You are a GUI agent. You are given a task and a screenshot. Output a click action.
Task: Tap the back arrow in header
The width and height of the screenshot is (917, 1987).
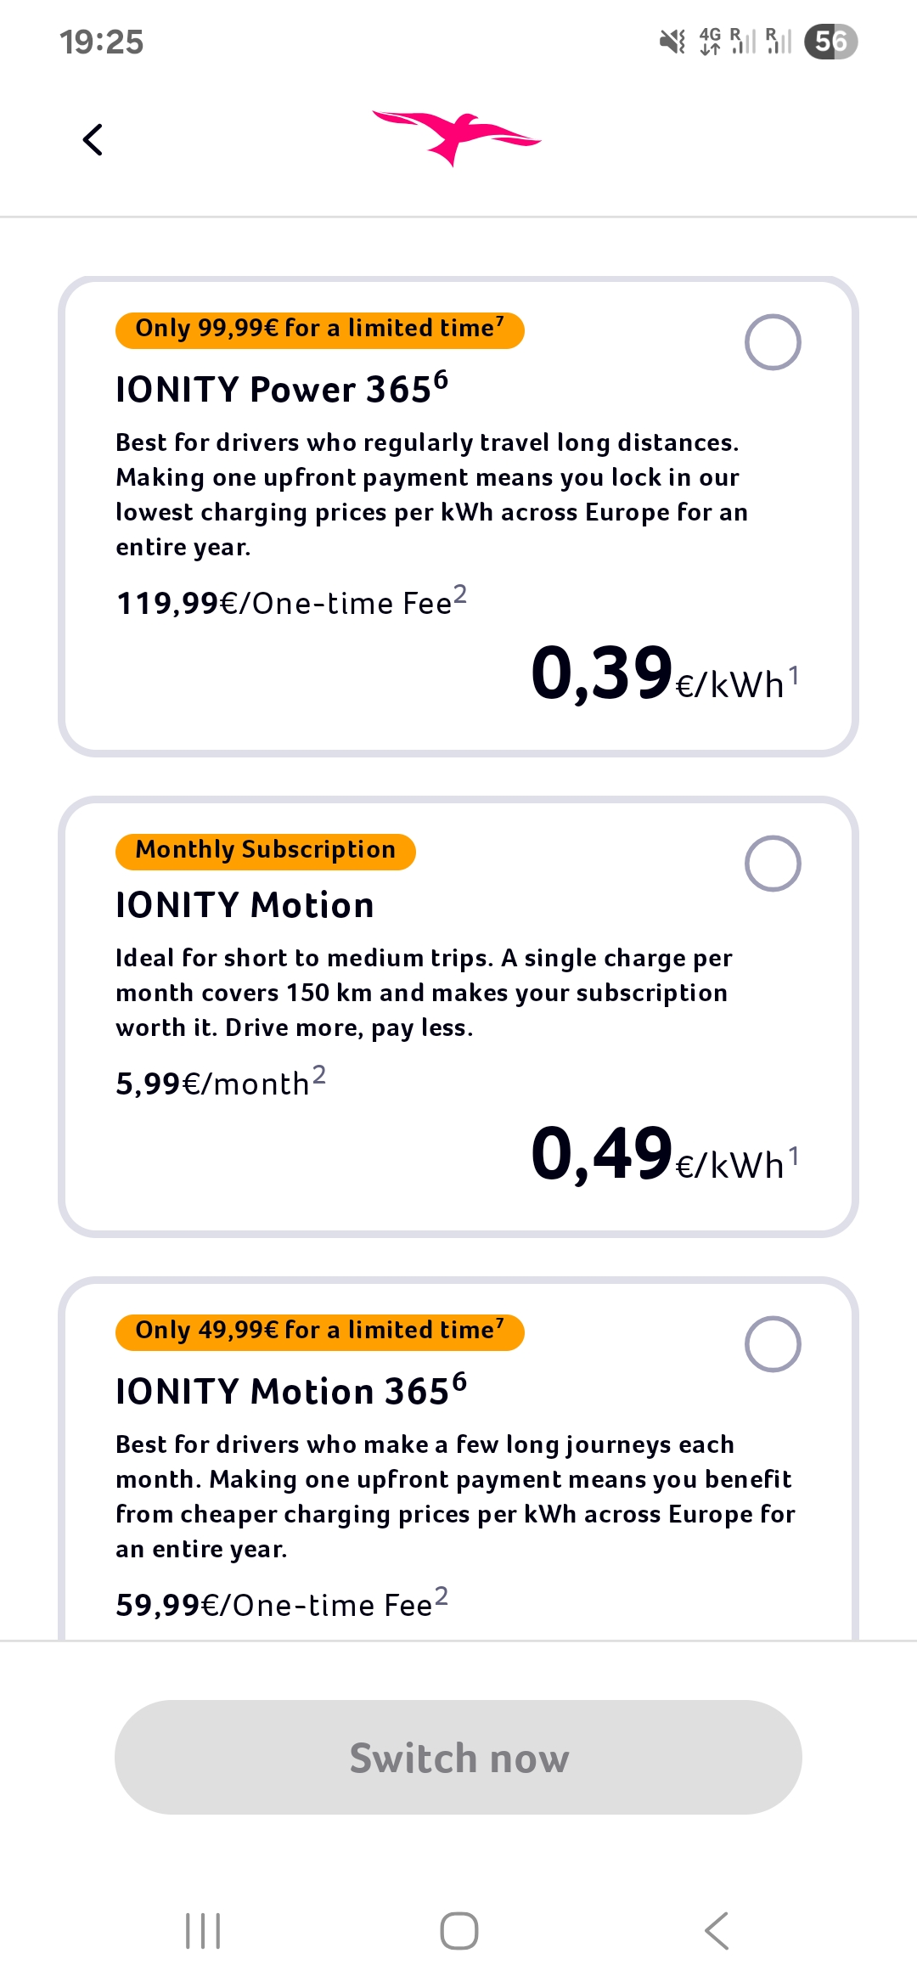(x=93, y=140)
